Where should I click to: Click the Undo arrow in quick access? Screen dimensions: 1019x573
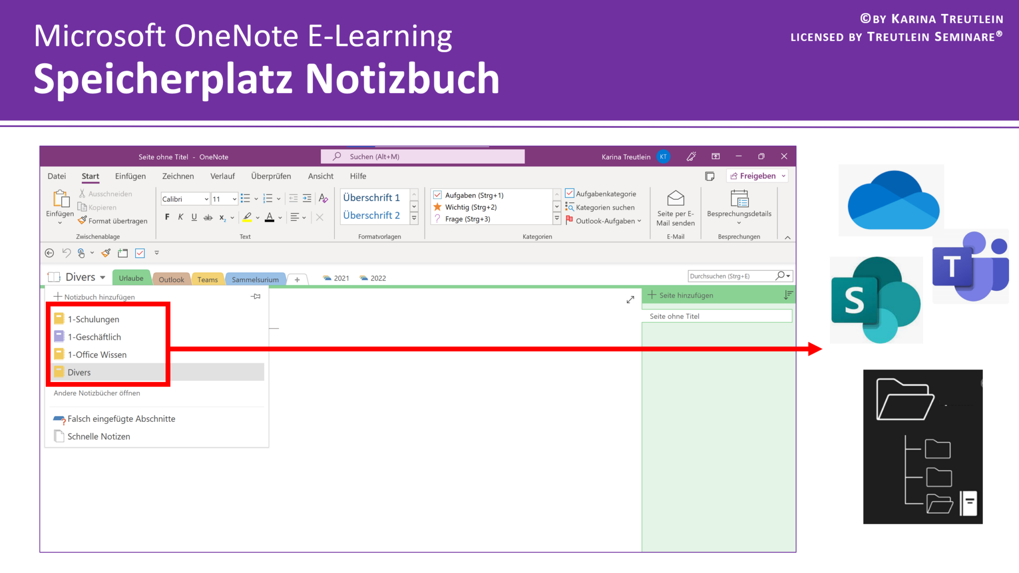pos(67,253)
